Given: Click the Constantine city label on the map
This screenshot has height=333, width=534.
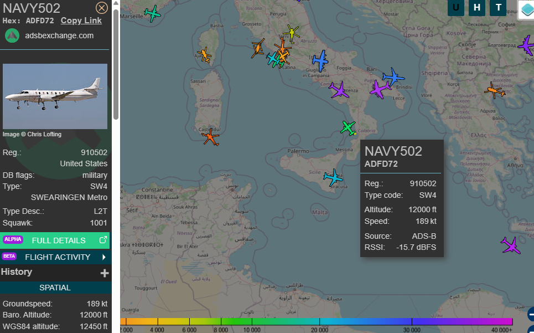Looking at the screenshot, I should pos(157,189).
